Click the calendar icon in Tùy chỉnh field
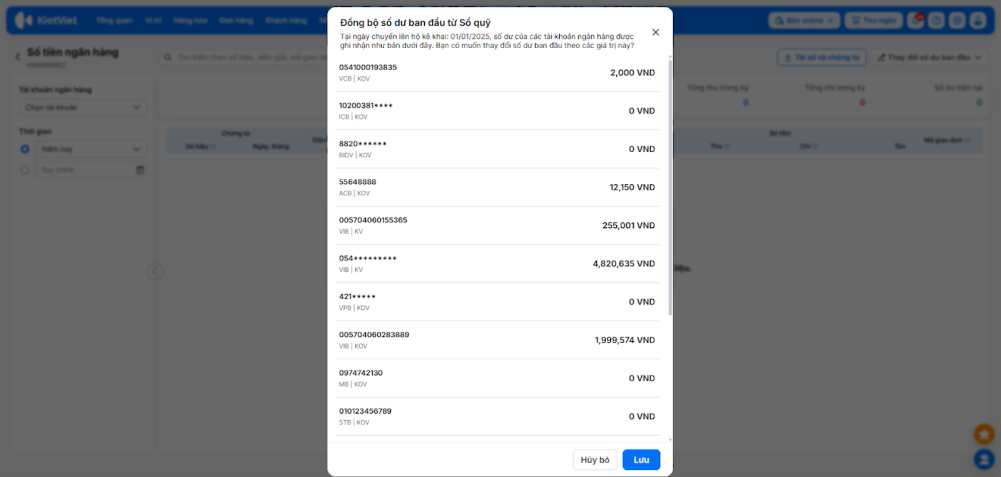Image resolution: width=1001 pixels, height=477 pixels. pyautogui.click(x=140, y=170)
